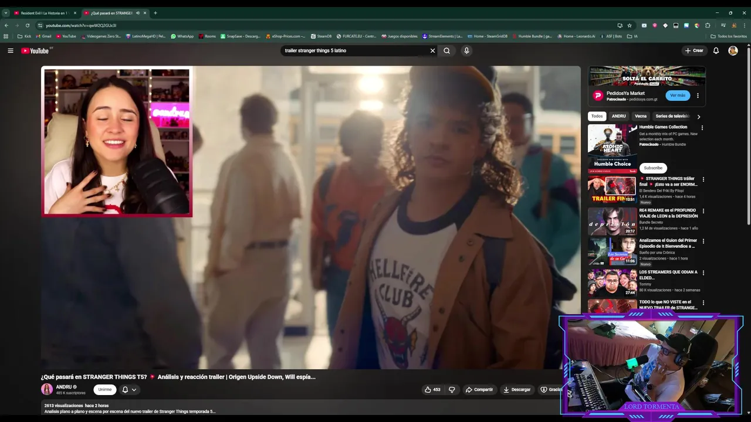The width and height of the screenshot is (751, 422).
Task: Open the Humble Bundle bookmark
Action: click(532, 36)
